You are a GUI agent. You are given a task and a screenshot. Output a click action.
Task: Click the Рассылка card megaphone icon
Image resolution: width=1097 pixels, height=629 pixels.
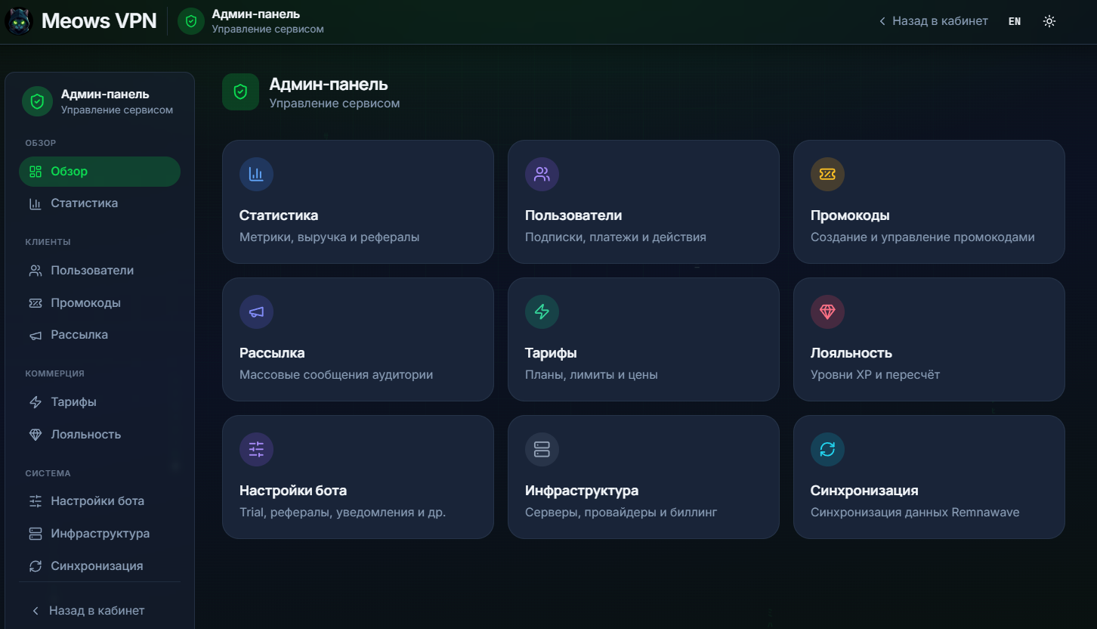[256, 312]
